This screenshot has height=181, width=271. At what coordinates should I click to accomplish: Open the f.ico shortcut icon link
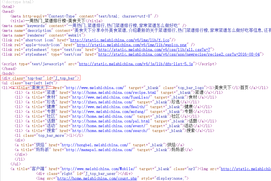(120, 40)
